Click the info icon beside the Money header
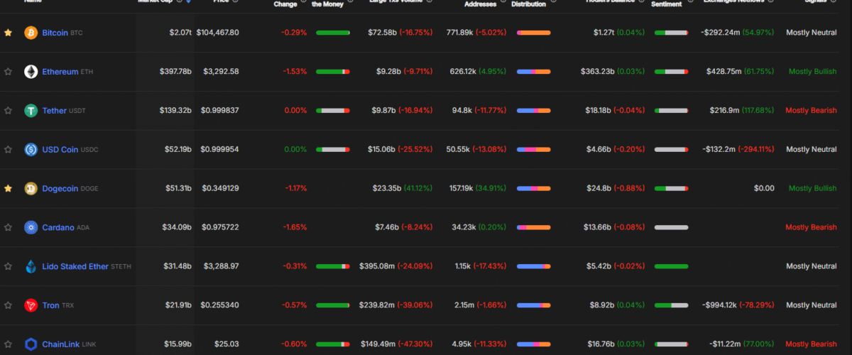Screen dimensions: 852x355 pyautogui.click(x=350, y=4)
